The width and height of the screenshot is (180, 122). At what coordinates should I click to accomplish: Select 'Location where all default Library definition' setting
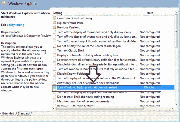tap(97, 60)
